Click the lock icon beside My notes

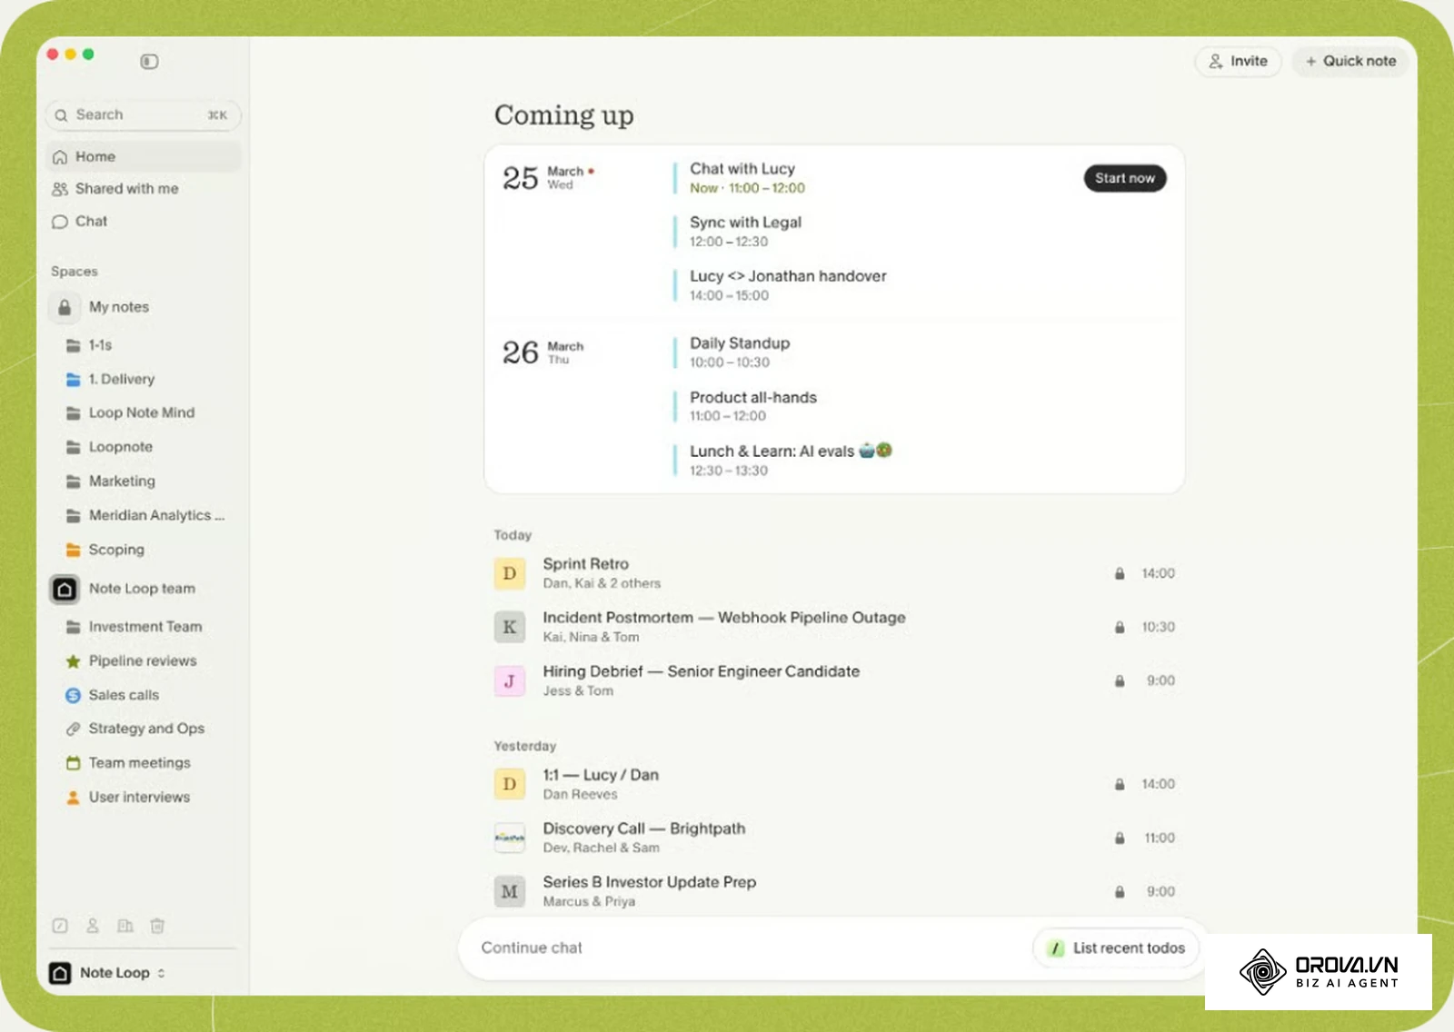click(x=65, y=308)
